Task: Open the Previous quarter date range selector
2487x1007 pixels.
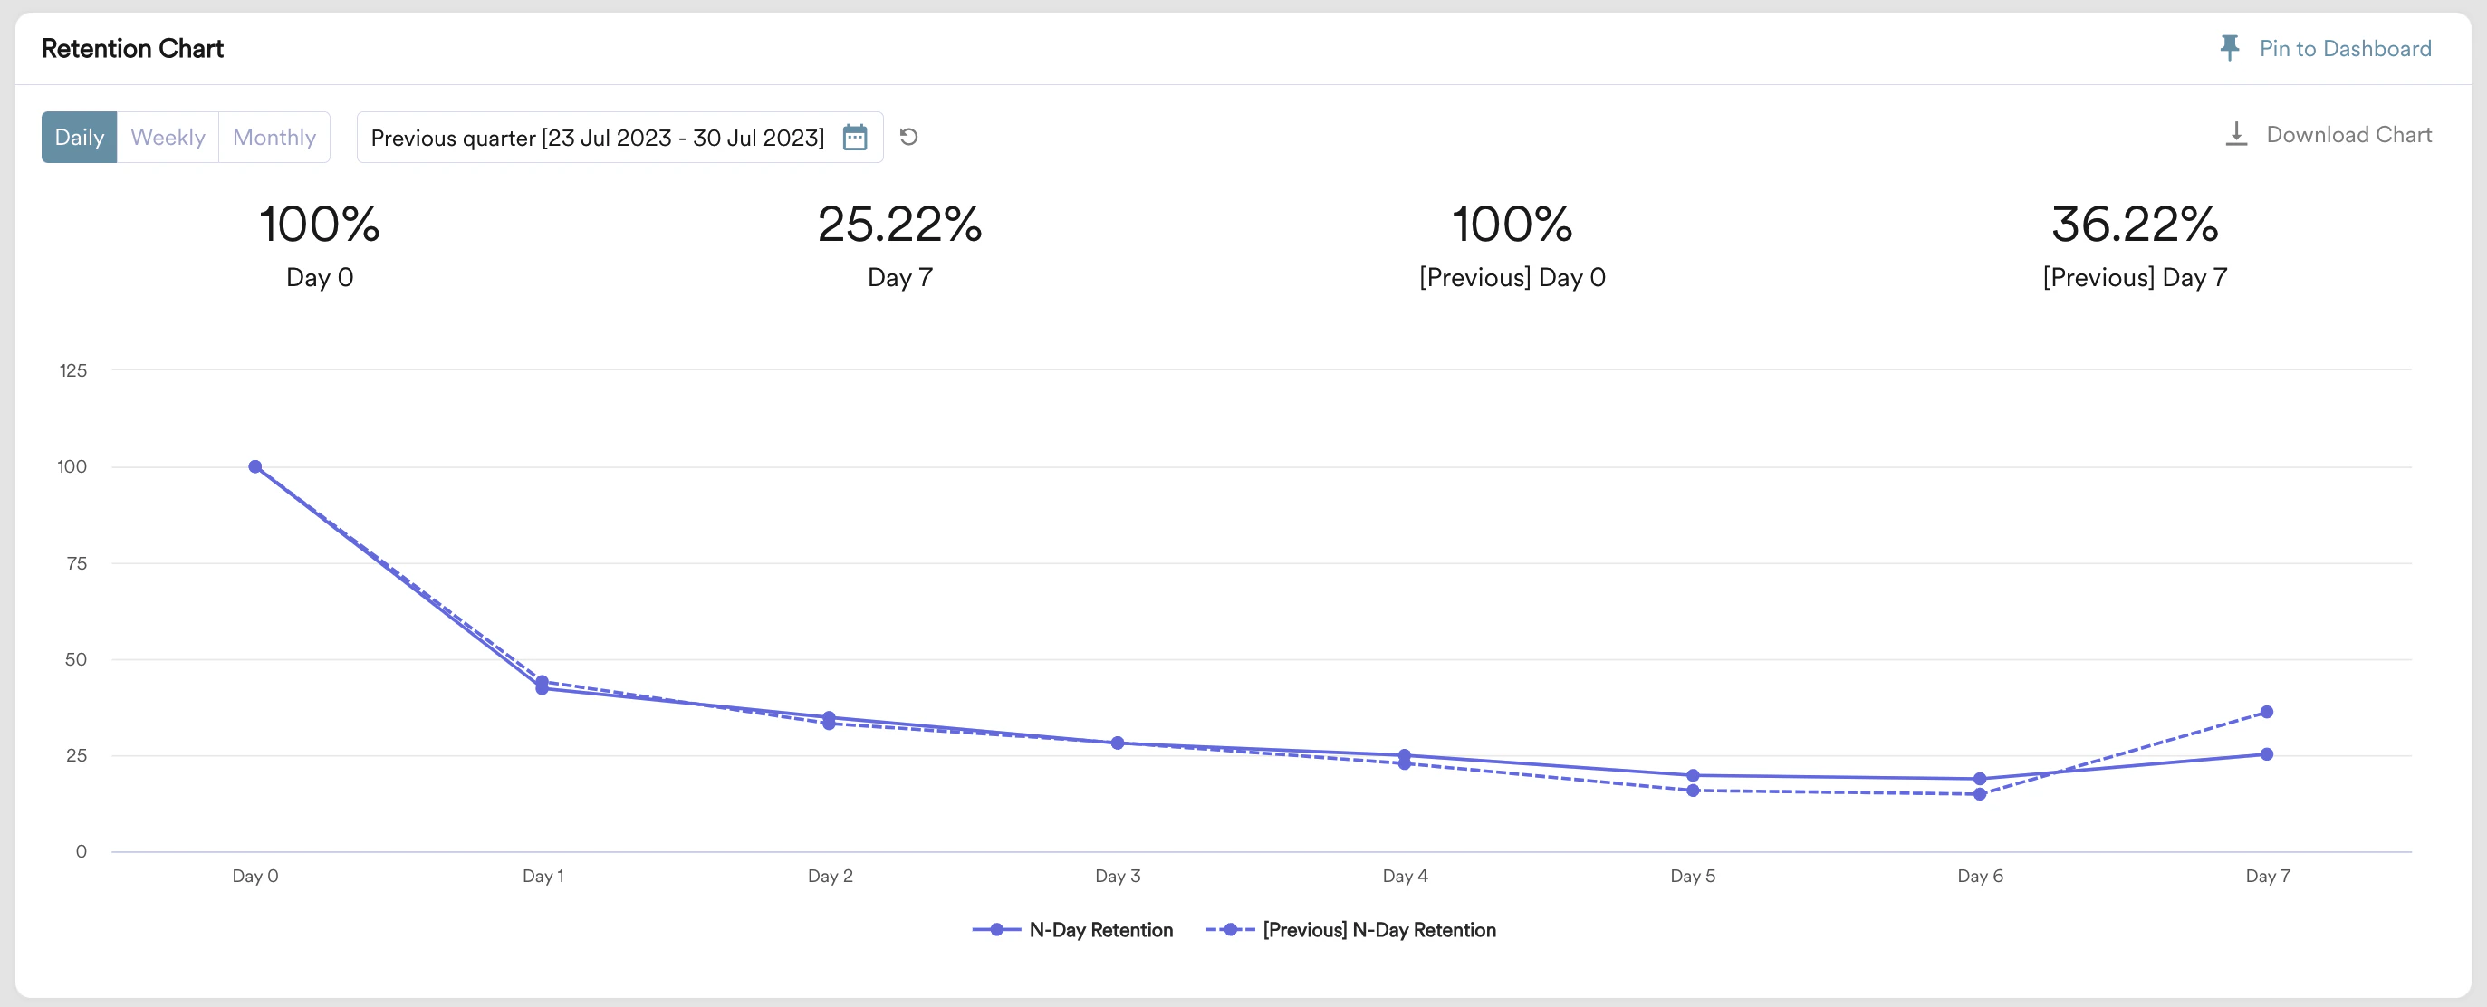Action: pos(599,137)
